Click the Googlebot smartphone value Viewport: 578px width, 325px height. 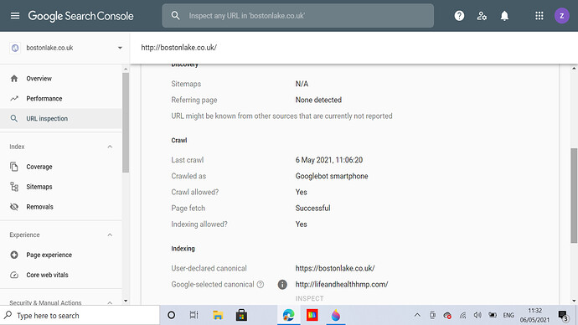pyautogui.click(x=332, y=176)
